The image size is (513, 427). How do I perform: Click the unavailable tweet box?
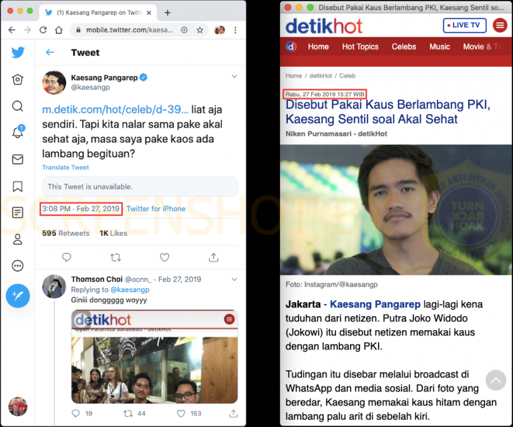pyautogui.click(x=140, y=186)
